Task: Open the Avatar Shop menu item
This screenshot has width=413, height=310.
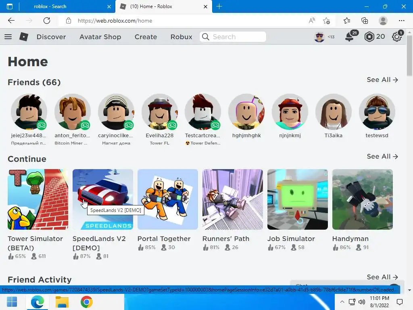Action: (x=100, y=37)
